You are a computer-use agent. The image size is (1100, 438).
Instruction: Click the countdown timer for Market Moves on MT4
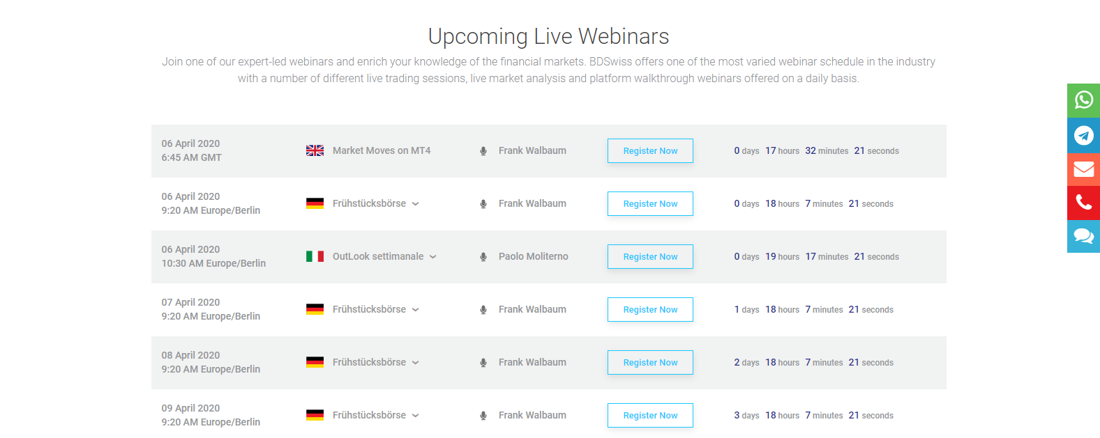816,150
